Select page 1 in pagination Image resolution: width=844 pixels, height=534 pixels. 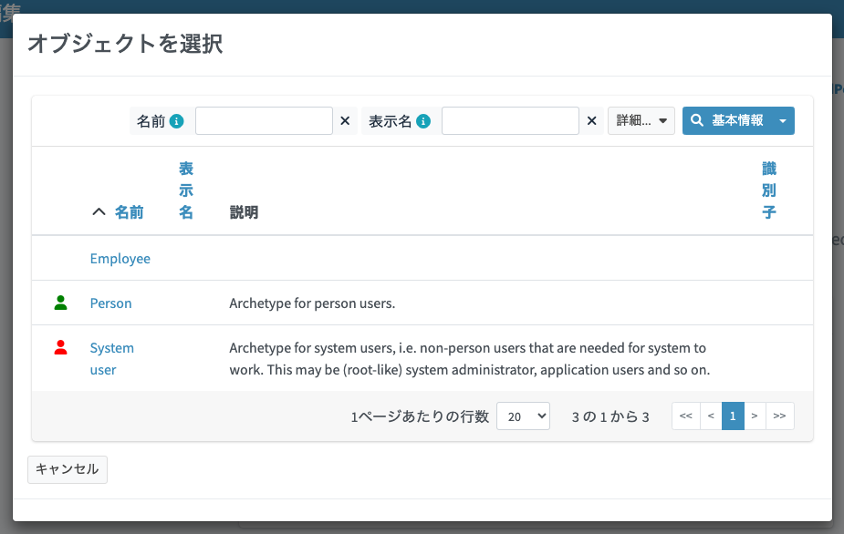click(x=733, y=416)
